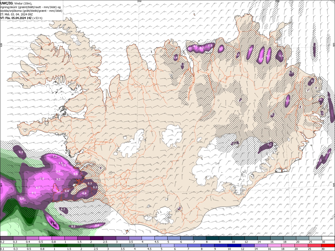Viewport: 335px width, 251px height.
Task: Select the rain legend swatch between 20 and 25
Action: point(301,246)
